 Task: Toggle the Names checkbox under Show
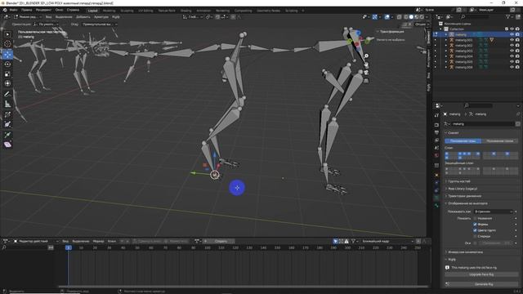tap(475, 218)
